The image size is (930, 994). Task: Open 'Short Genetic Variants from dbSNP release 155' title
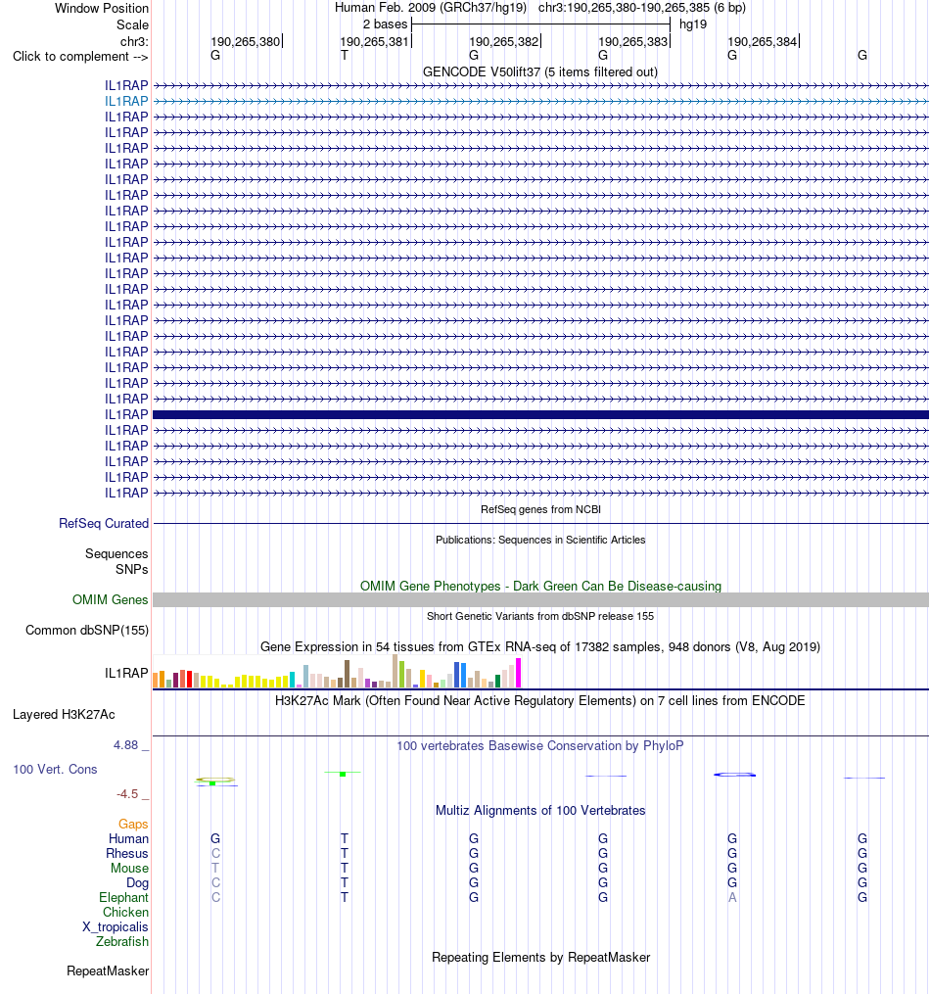click(x=540, y=616)
